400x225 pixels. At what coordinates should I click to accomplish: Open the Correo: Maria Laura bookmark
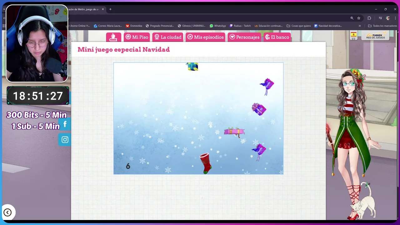pos(107,26)
